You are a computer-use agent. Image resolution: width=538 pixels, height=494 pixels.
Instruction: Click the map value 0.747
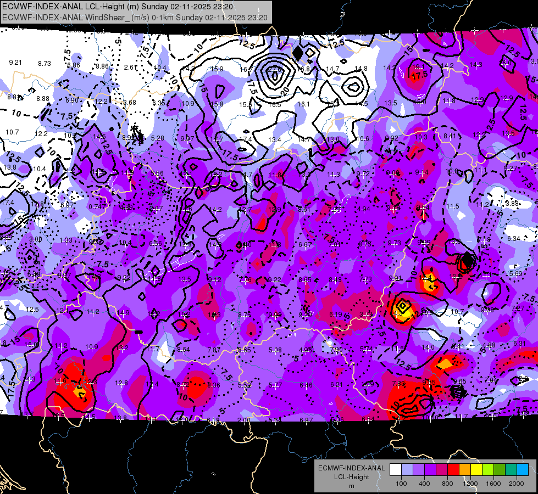97,207
